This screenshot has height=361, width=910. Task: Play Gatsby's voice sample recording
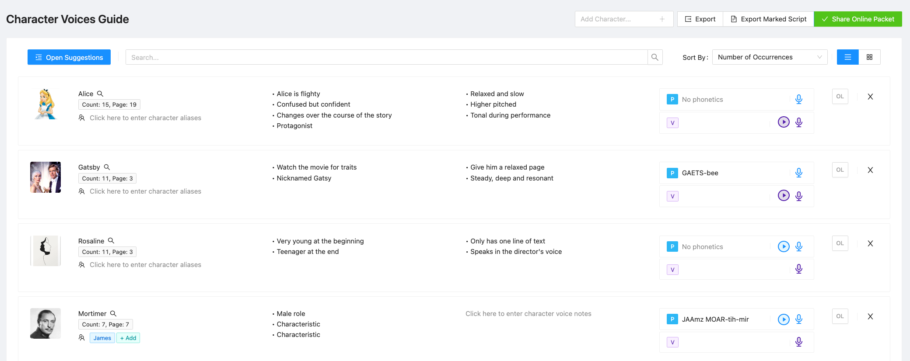783,195
